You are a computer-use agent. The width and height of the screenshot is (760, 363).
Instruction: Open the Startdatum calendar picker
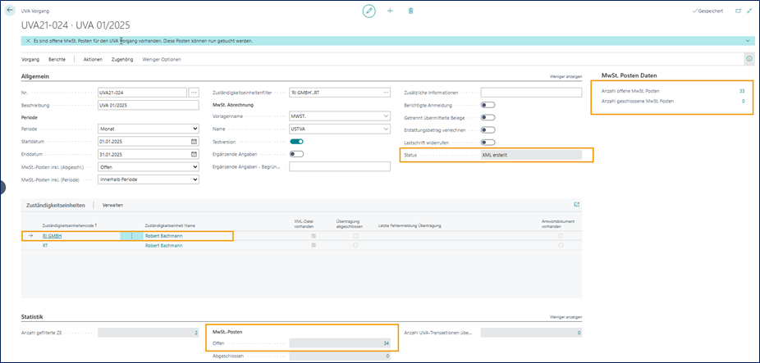click(194, 141)
